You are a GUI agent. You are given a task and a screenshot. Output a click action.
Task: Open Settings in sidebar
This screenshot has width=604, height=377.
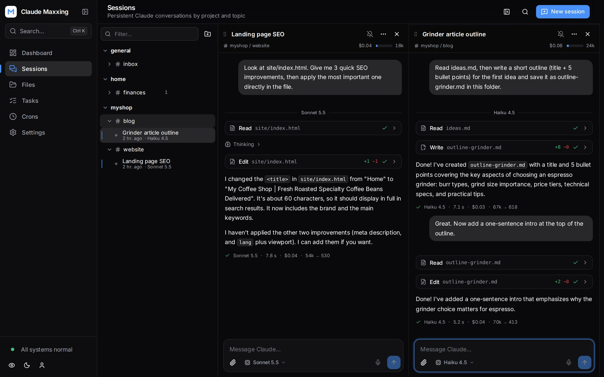48,132
